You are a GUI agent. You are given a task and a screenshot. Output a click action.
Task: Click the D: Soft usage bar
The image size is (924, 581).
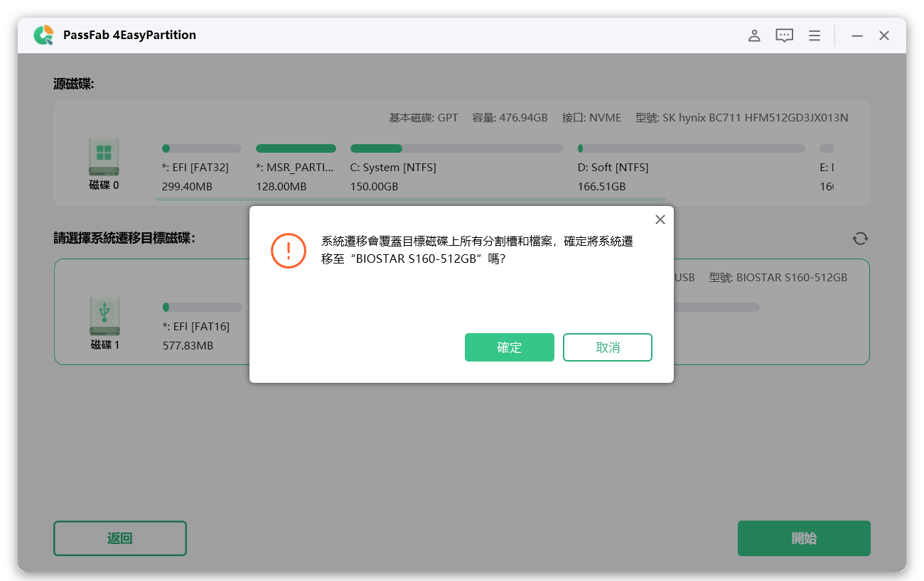pyautogui.click(x=691, y=148)
